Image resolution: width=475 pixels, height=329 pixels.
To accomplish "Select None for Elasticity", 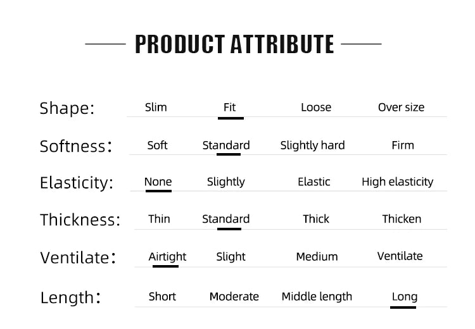I will click(158, 182).
